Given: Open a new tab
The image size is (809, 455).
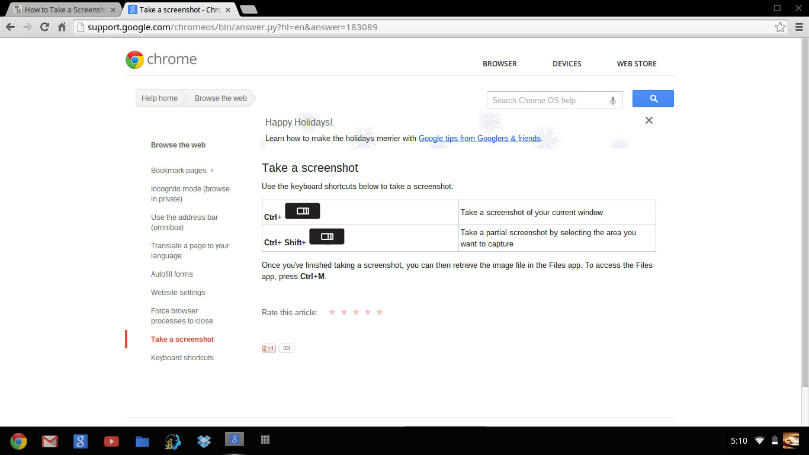Looking at the screenshot, I should click(249, 9).
